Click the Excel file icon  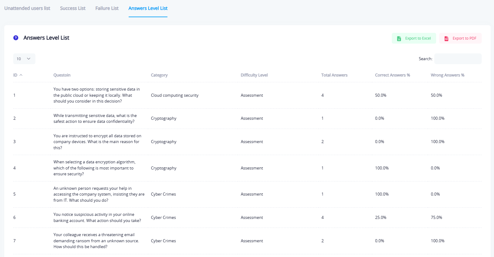coord(399,38)
